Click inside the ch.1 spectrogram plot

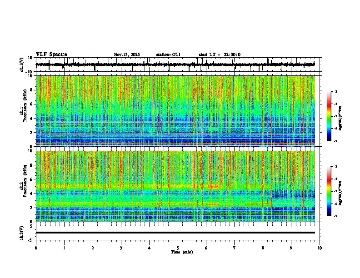(x=175, y=111)
